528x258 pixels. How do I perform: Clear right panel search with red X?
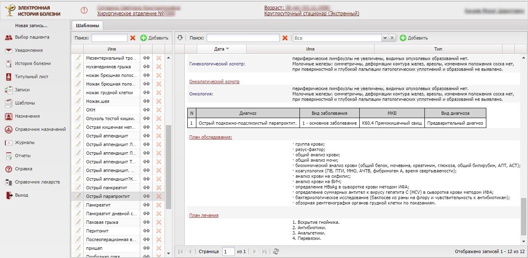285,38
